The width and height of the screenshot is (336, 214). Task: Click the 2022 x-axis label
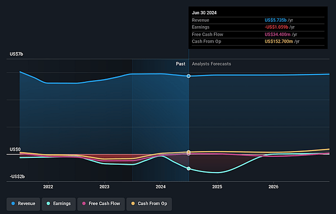click(48, 187)
